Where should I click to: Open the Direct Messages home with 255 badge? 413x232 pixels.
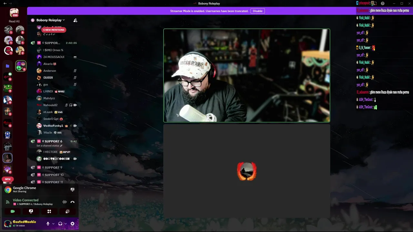point(14,13)
